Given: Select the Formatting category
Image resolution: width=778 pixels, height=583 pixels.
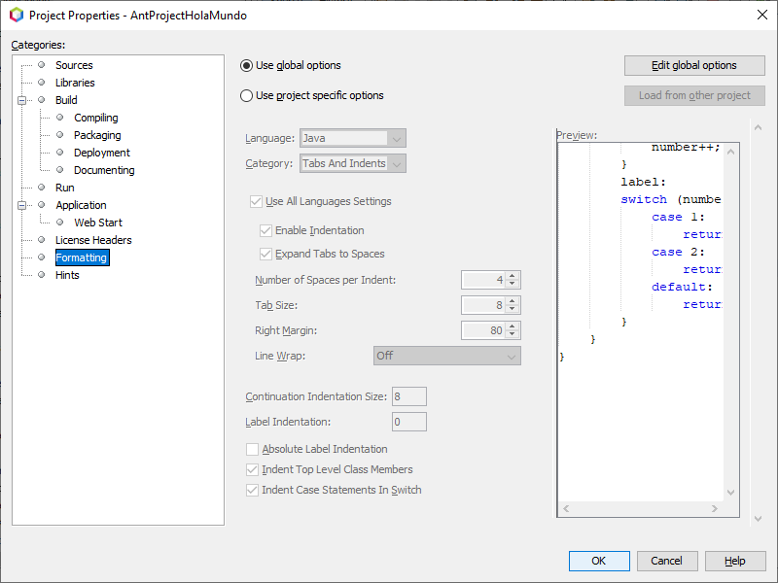Looking at the screenshot, I should point(81,257).
